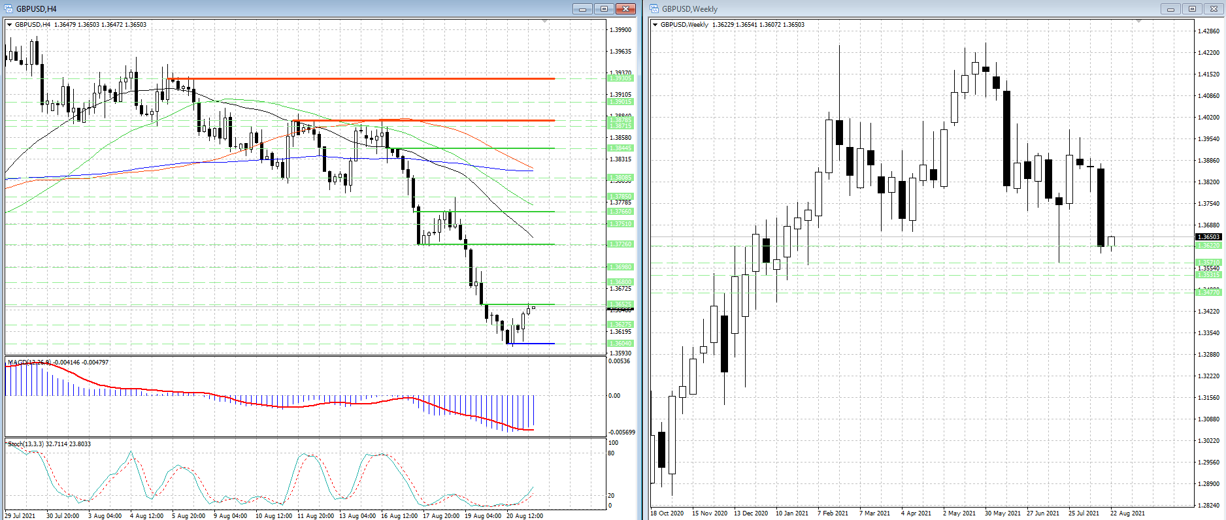Click the black 1.36503 current price label in Weekly
The height and width of the screenshot is (520, 1226).
coord(1208,237)
